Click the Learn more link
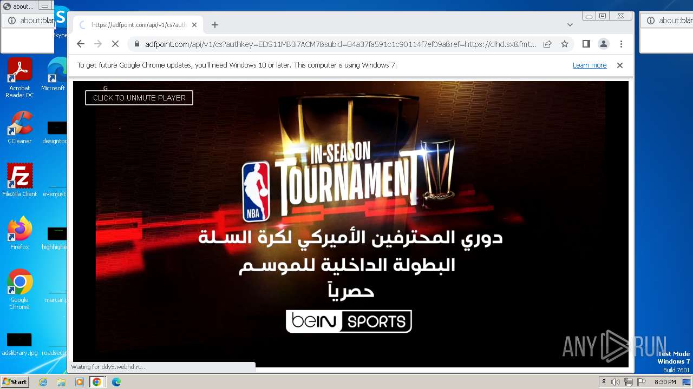This screenshot has width=693, height=389. [590, 65]
